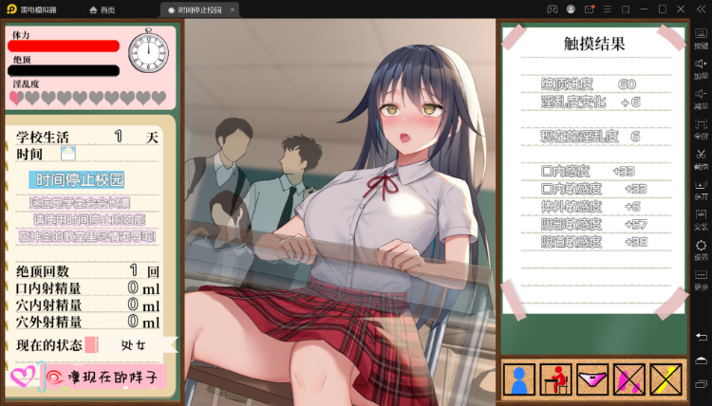Close the 时间停止校园 tab
The width and height of the screenshot is (712, 406).
tap(232, 9)
